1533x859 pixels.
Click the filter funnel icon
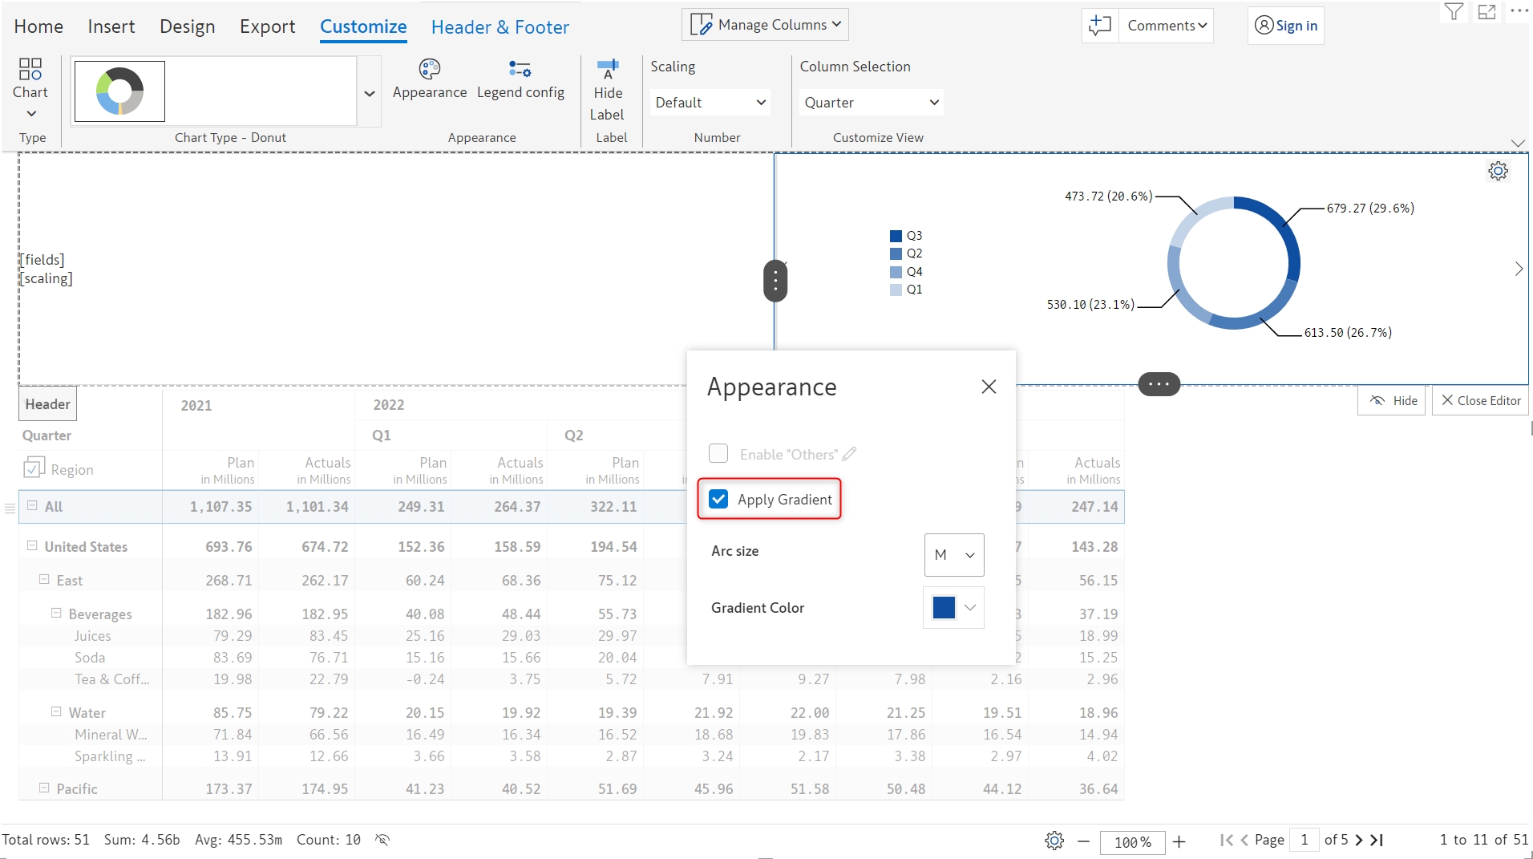tap(1454, 12)
